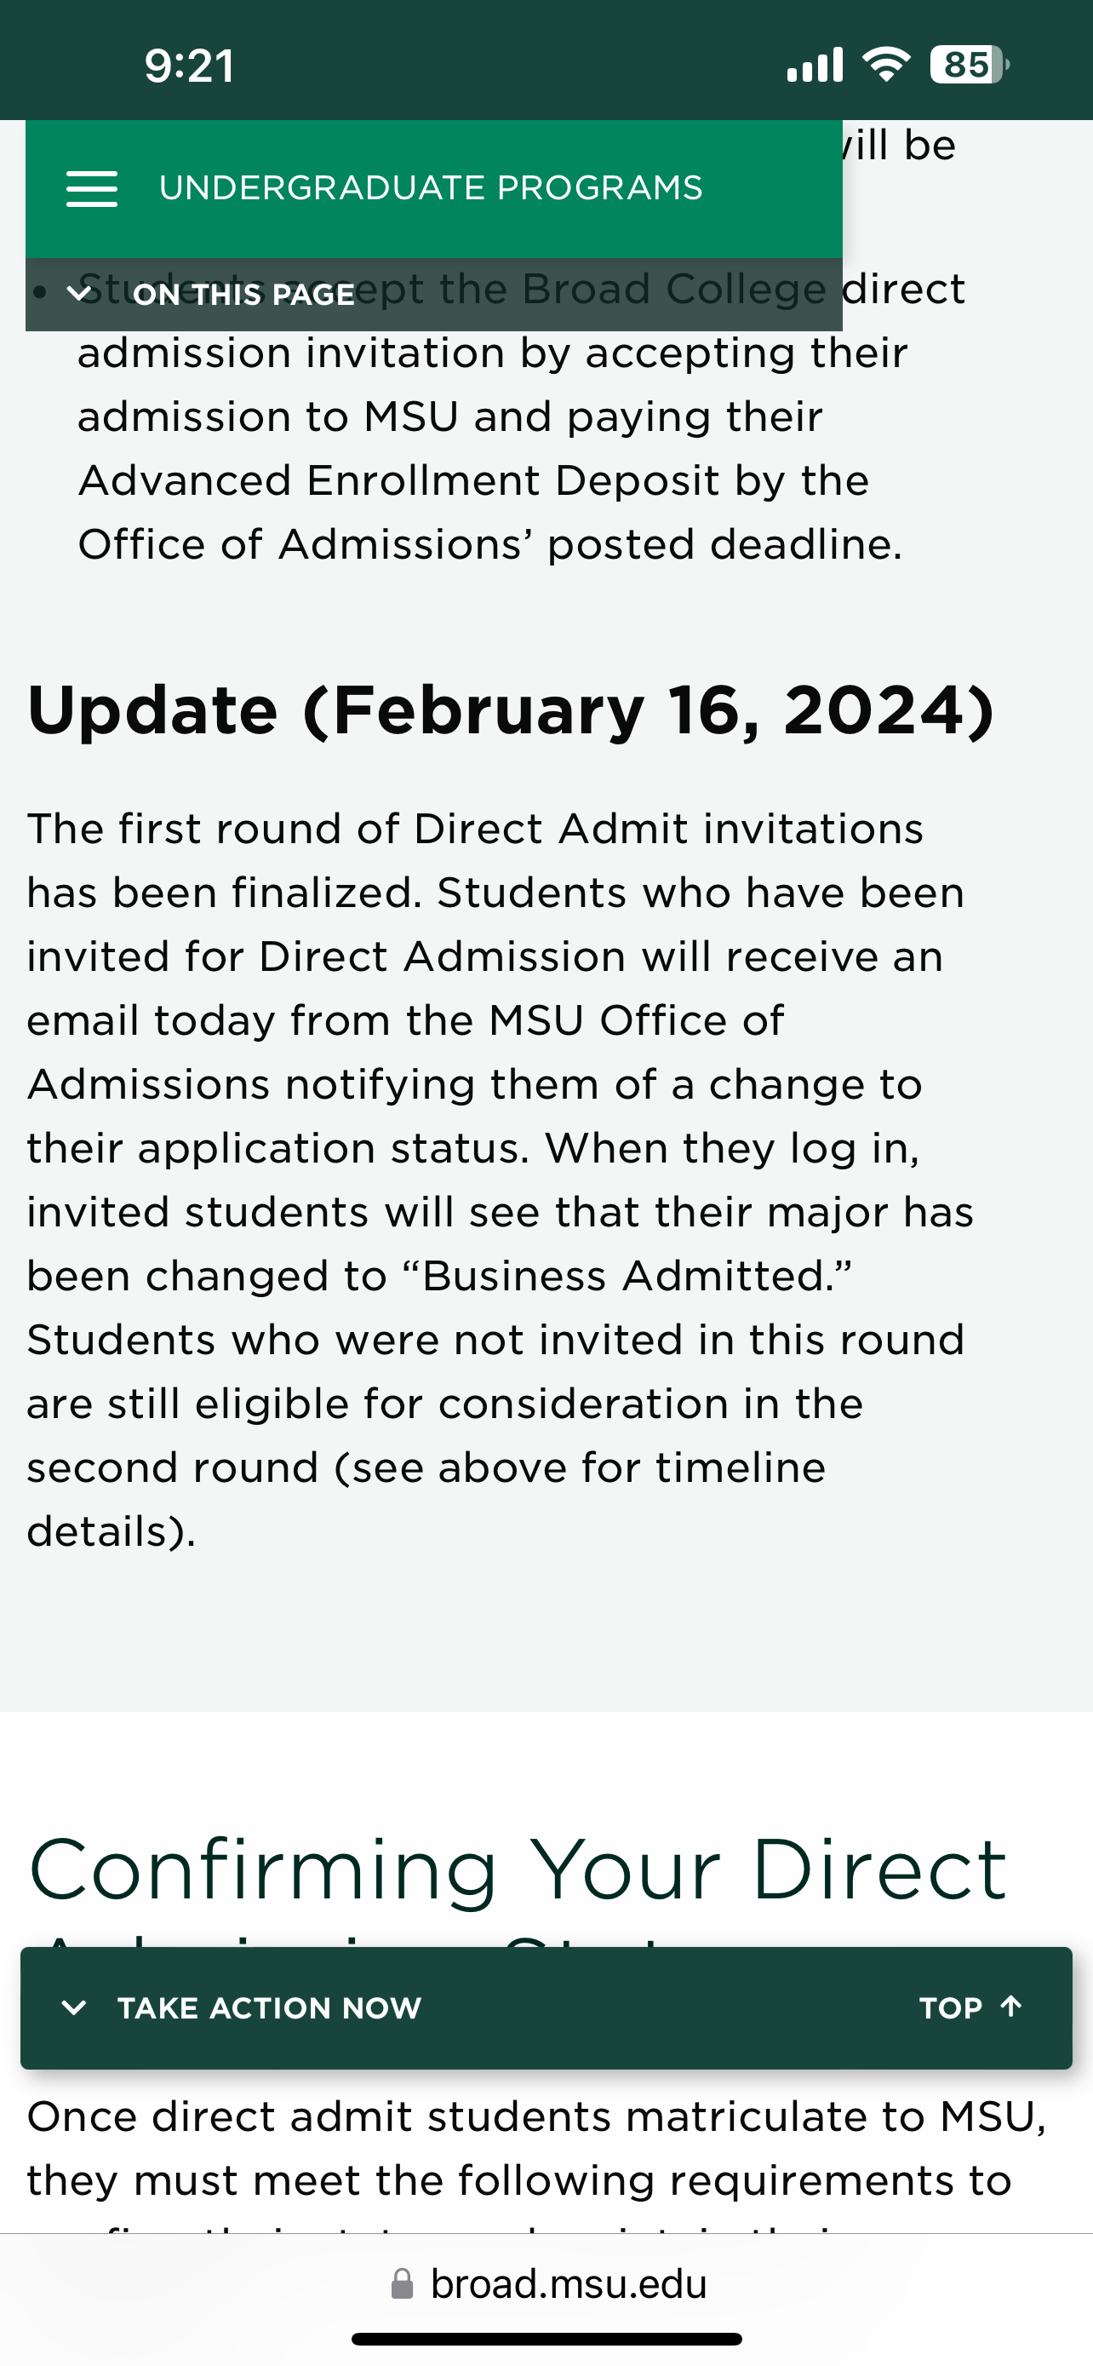Image resolution: width=1093 pixels, height=2366 pixels.
Task: Open the Take Action Now menu label
Action: click(269, 2007)
